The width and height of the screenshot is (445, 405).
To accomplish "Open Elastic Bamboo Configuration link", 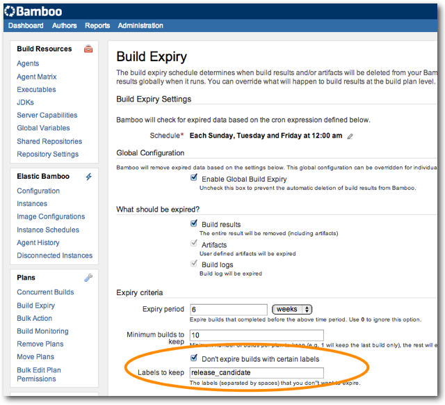I will pos(38,191).
